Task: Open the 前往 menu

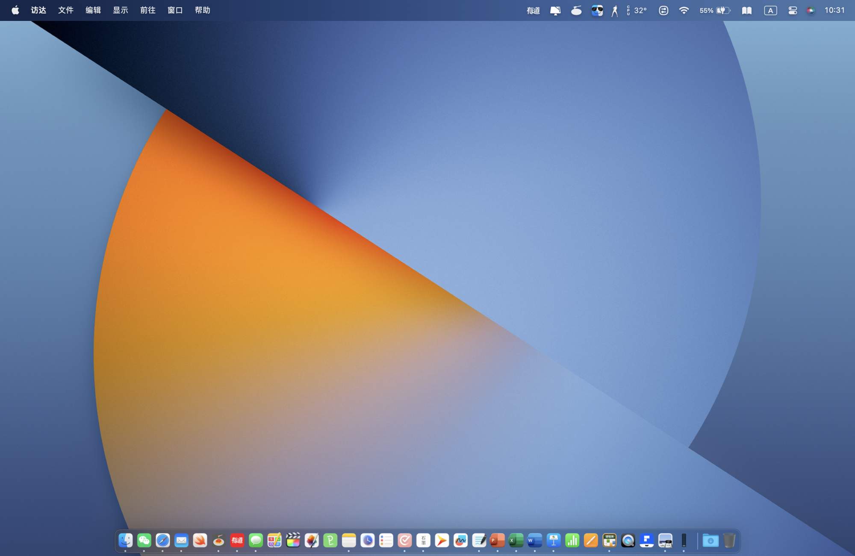Action: [x=148, y=10]
